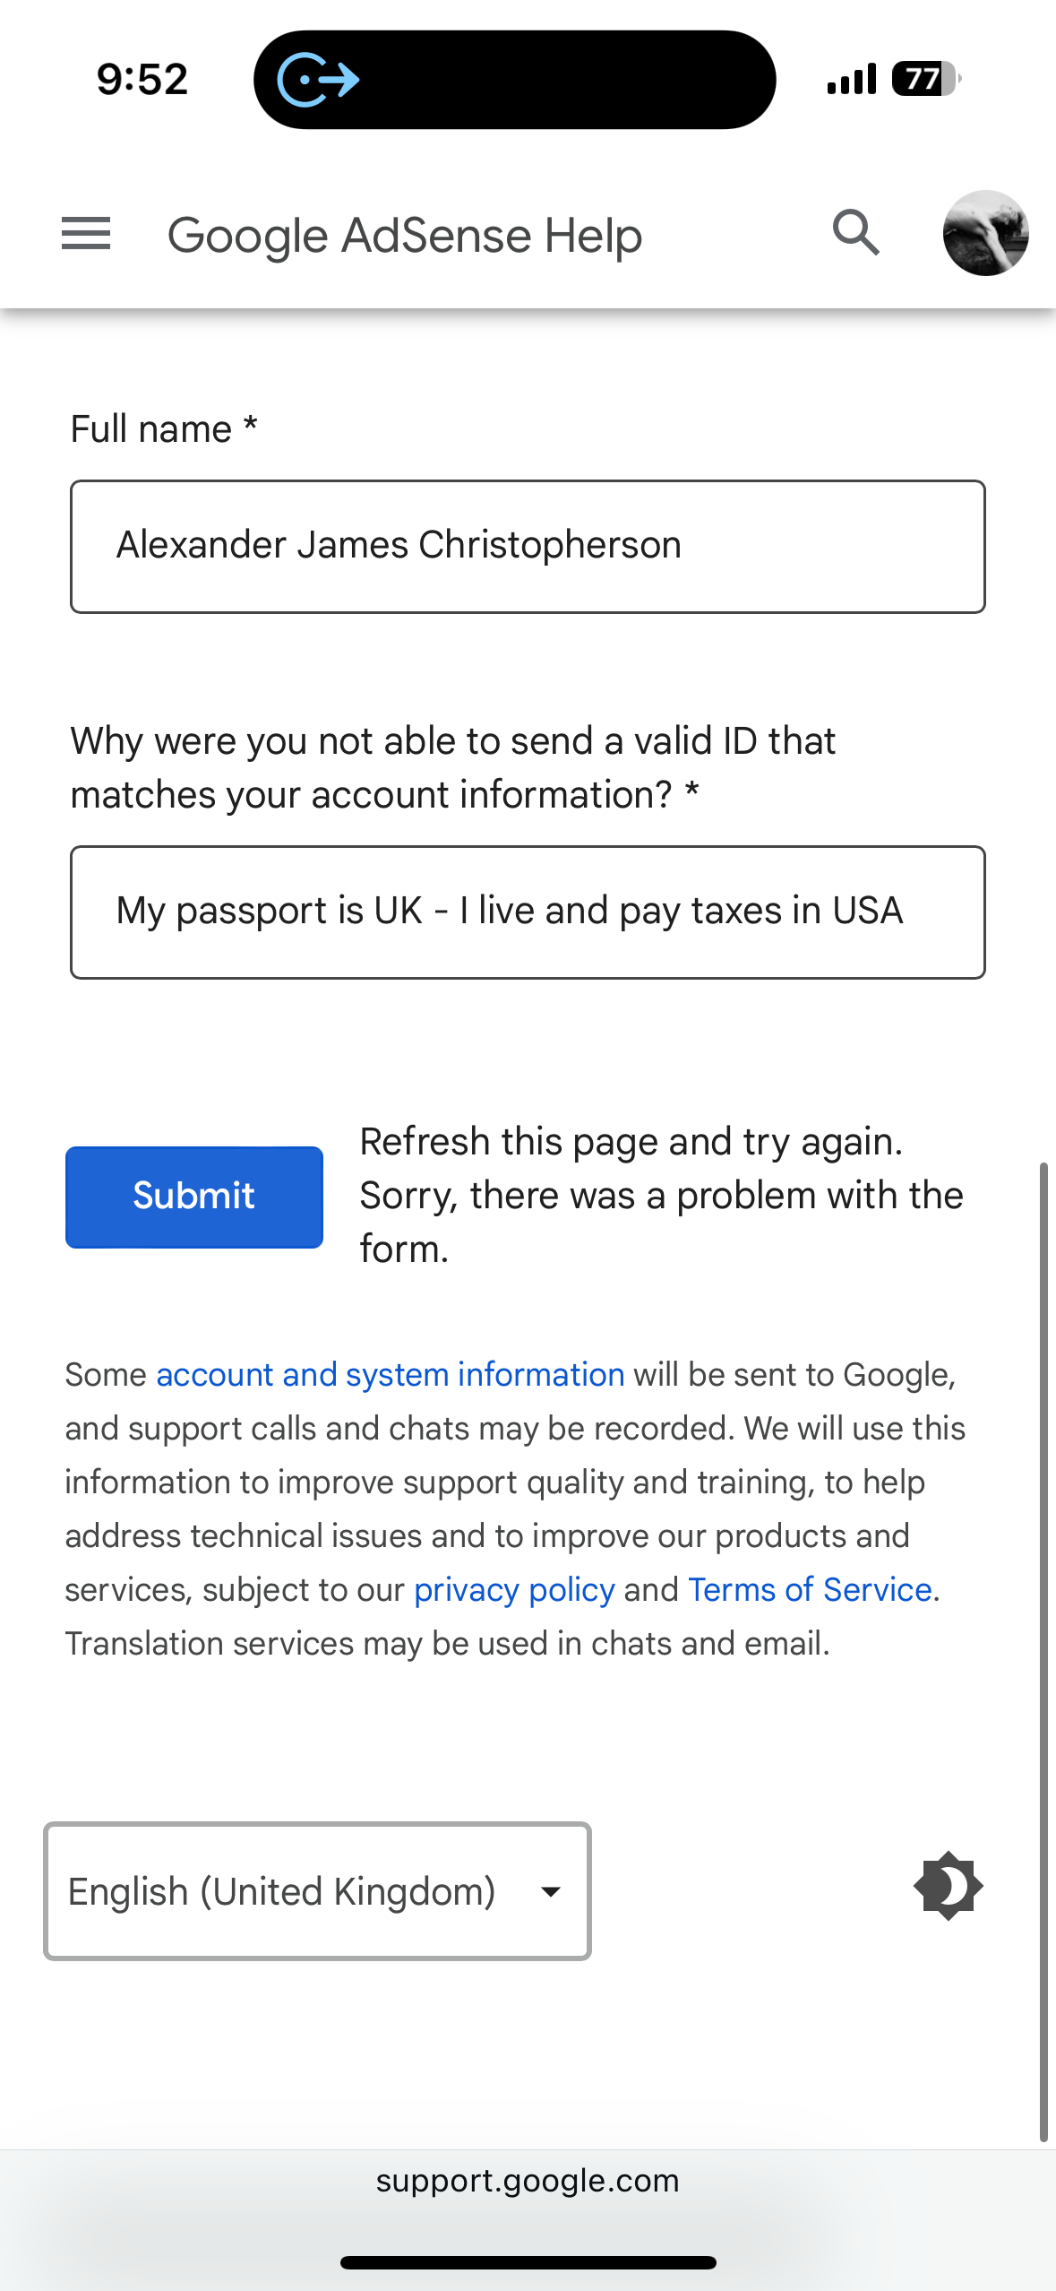Submit the ID verification form

tap(194, 1197)
